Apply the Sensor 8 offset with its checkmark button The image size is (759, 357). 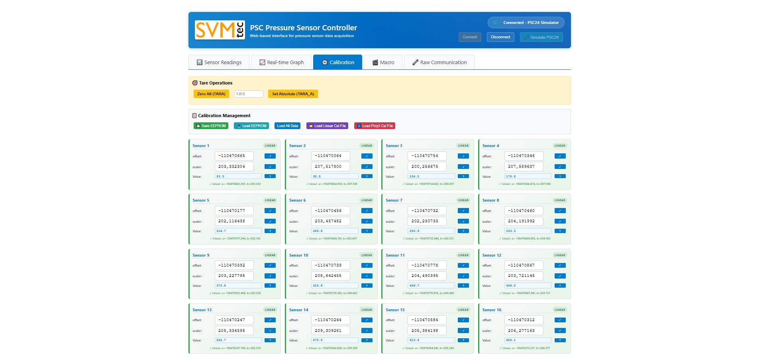[x=560, y=211]
